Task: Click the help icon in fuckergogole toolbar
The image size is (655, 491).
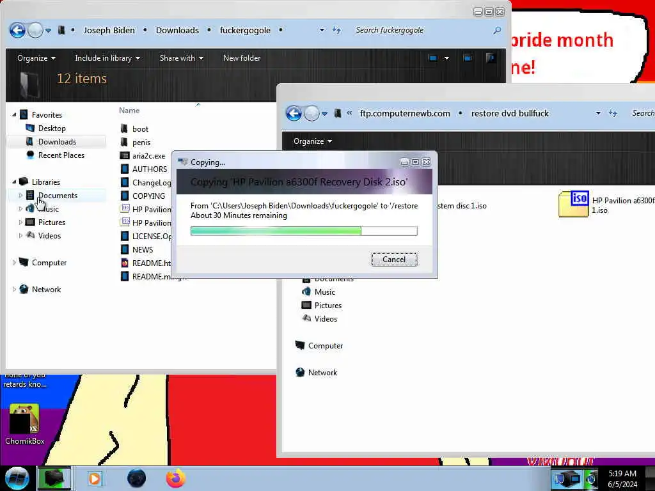Action: (491, 58)
